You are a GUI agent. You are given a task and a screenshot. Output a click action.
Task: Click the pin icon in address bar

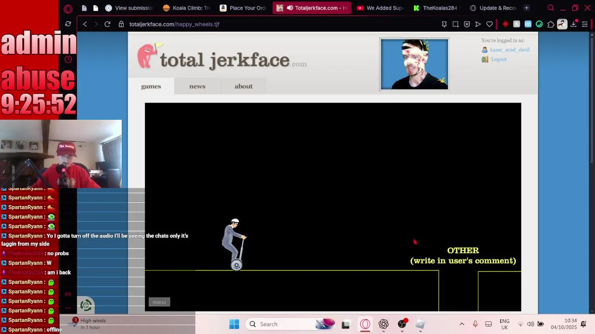pyautogui.click(x=444, y=24)
